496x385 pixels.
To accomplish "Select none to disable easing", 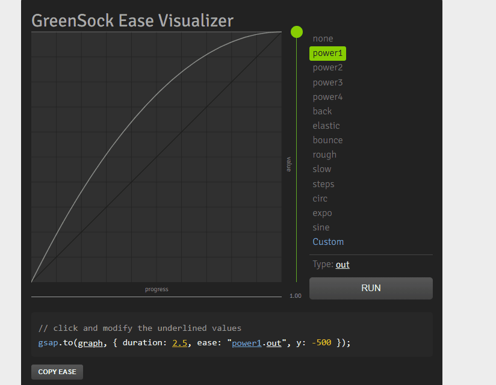I will pyautogui.click(x=323, y=38).
